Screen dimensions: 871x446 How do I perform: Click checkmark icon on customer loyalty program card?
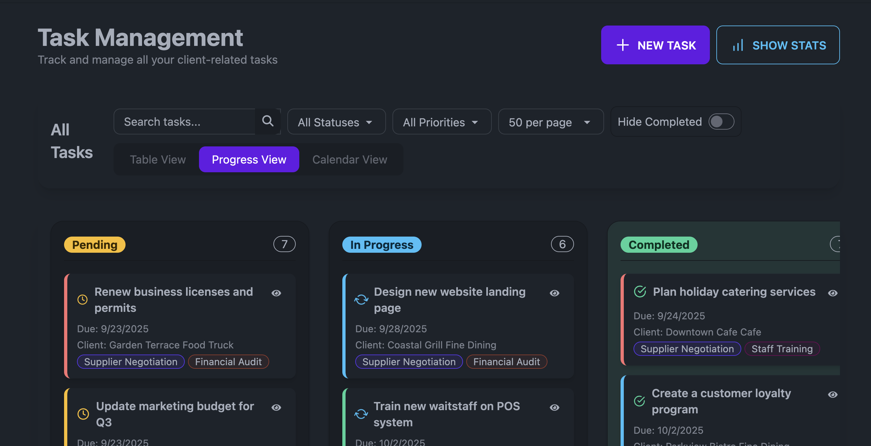639,401
